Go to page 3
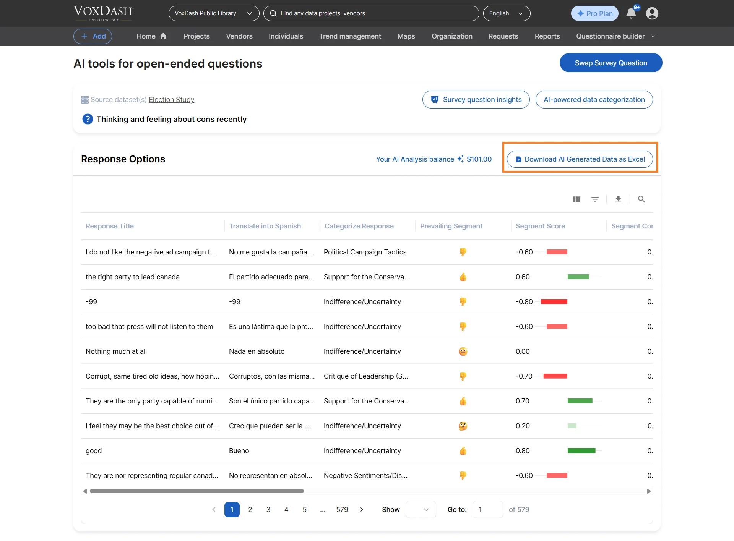The width and height of the screenshot is (734, 541). tap(268, 509)
